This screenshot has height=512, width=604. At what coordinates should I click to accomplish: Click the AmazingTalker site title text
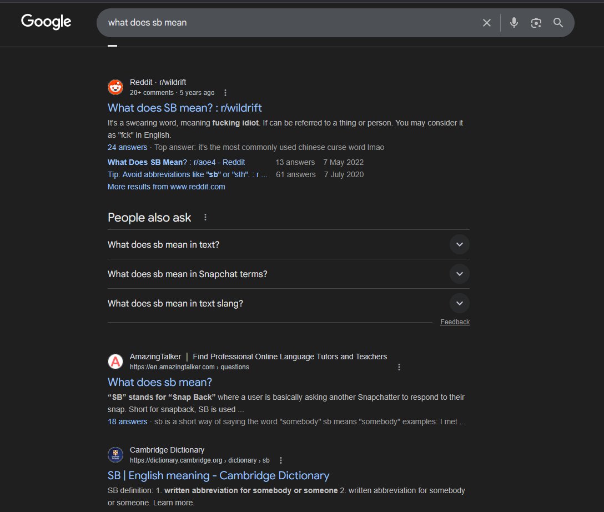pyautogui.click(x=258, y=357)
